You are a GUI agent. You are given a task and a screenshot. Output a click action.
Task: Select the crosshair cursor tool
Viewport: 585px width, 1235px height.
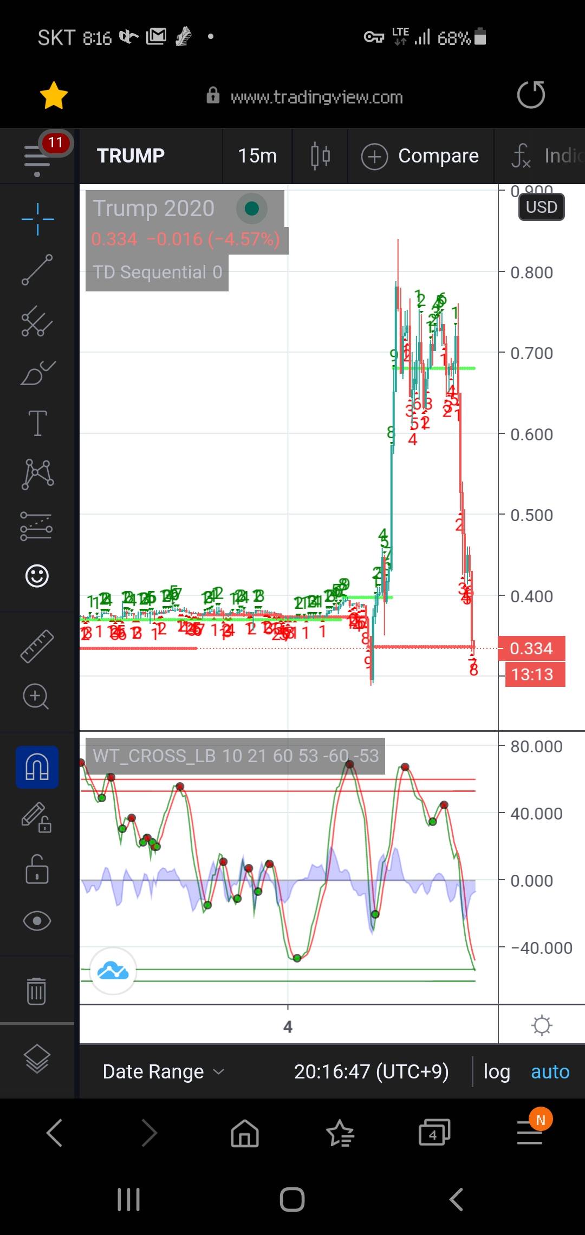[x=37, y=219]
